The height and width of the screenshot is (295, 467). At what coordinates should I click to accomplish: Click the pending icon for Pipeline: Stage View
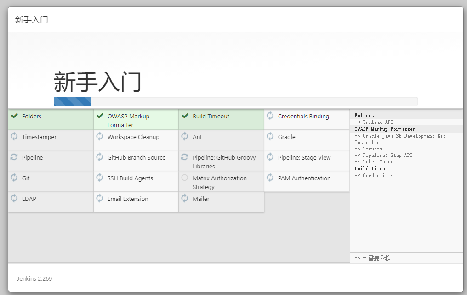[x=270, y=157]
